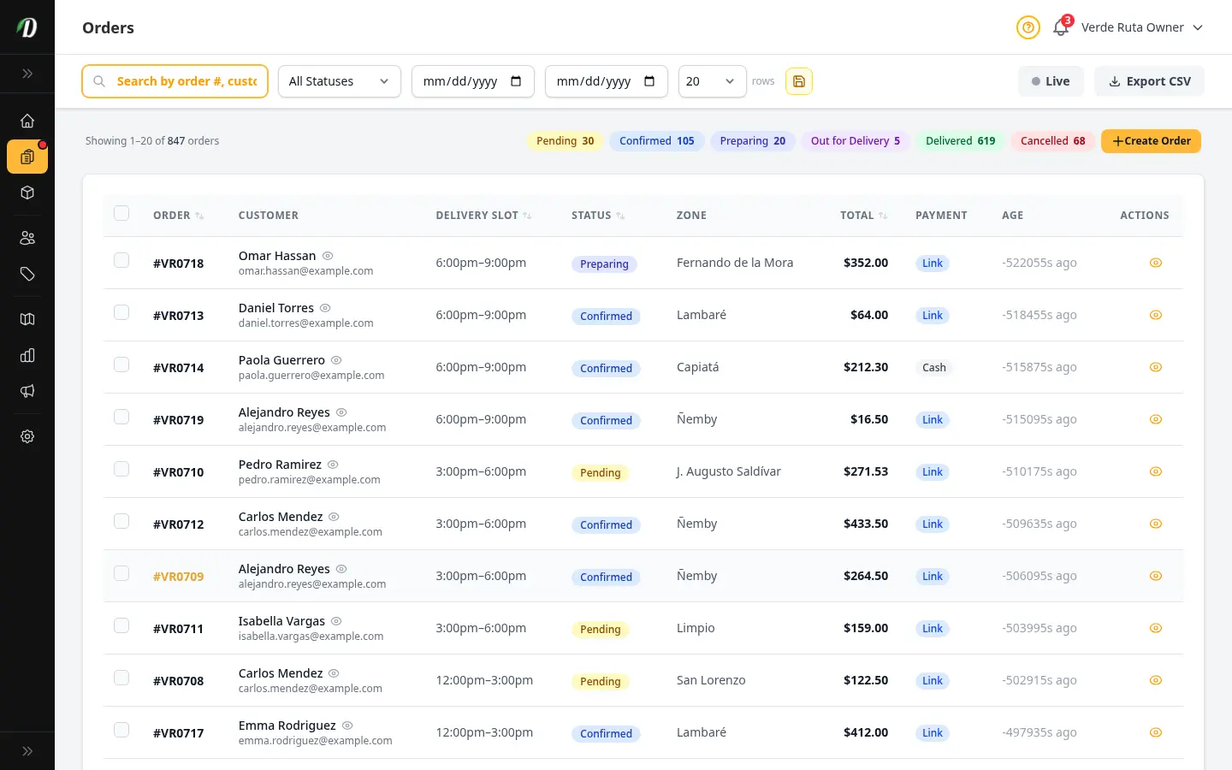This screenshot has width=1232, height=770.
Task: Click the notification bell icon
Action: click(x=1061, y=27)
